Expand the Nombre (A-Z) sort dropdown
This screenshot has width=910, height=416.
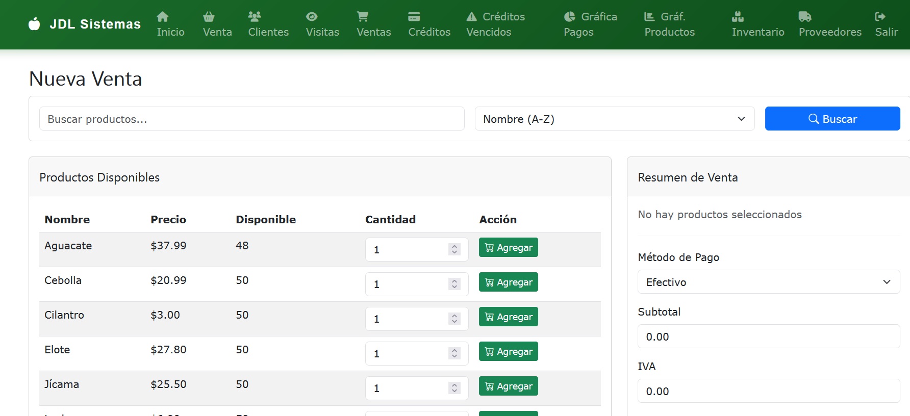(614, 119)
